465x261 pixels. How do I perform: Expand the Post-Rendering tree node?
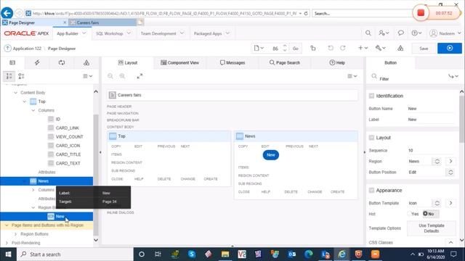[7, 243]
